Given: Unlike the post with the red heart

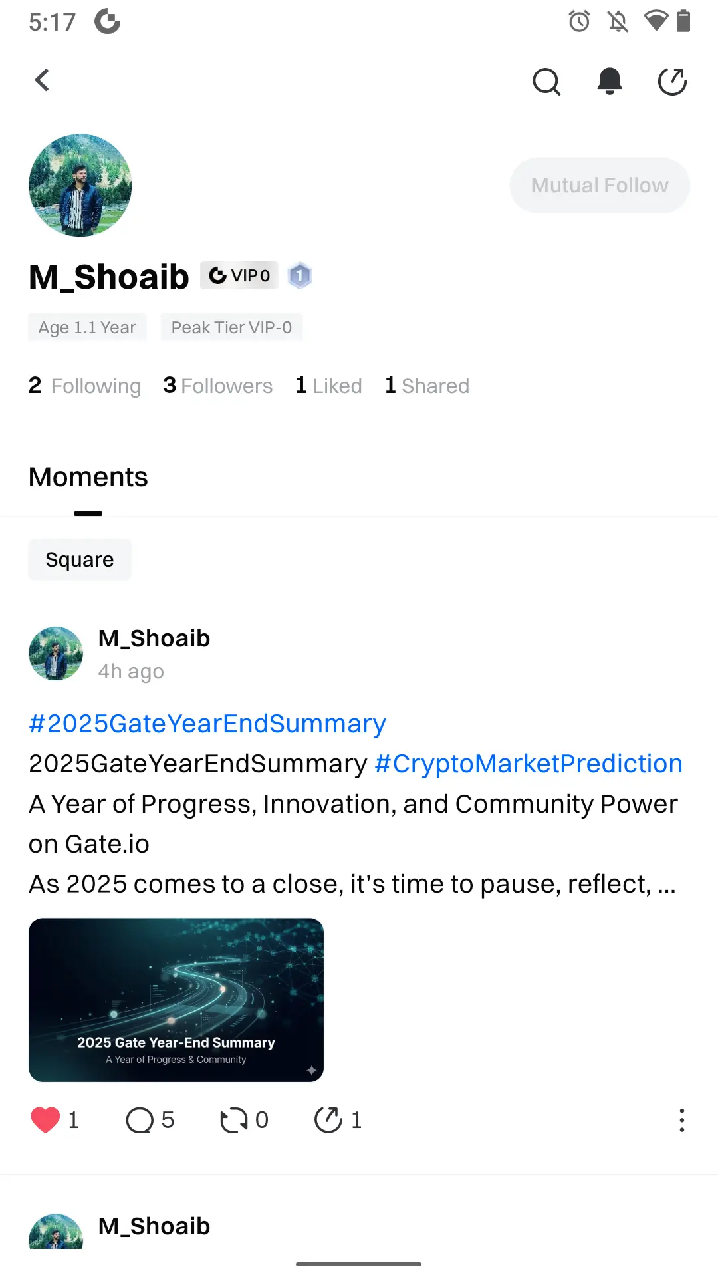Looking at the screenshot, I should coord(45,1120).
